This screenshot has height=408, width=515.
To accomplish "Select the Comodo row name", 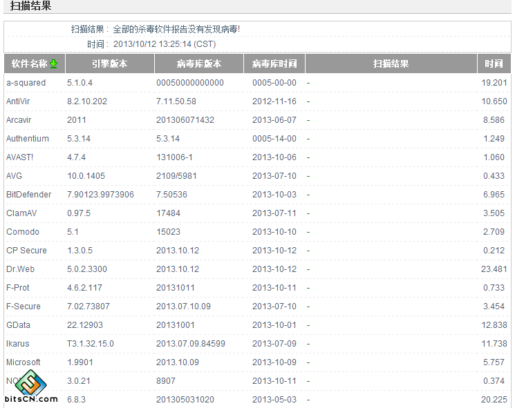I will (x=23, y=232).
